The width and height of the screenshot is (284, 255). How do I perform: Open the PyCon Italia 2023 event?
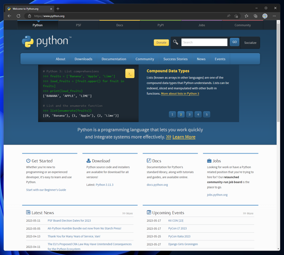(x=179, y=236)
